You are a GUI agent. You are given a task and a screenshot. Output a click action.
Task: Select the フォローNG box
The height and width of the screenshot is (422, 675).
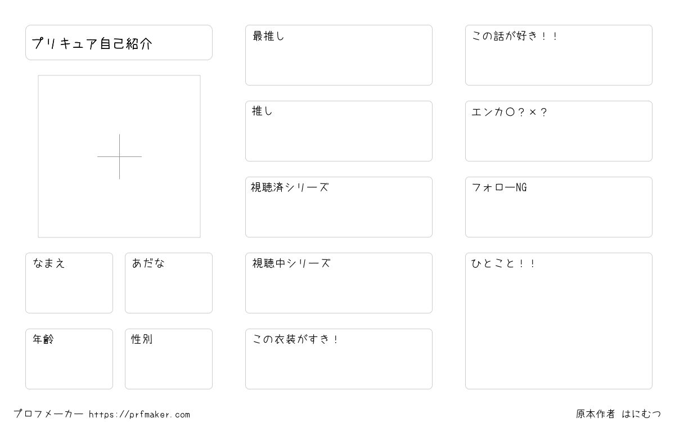point(559,207)
